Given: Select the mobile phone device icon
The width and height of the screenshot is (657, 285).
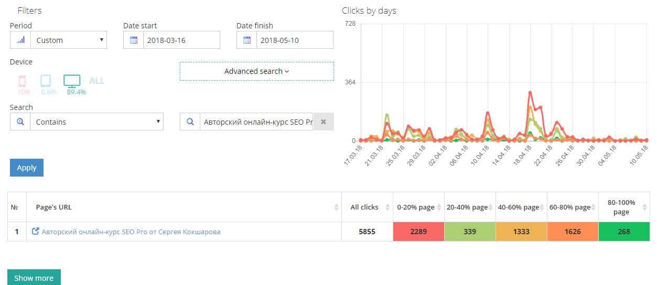Looking at the screenshot, I should coord(22,81).
